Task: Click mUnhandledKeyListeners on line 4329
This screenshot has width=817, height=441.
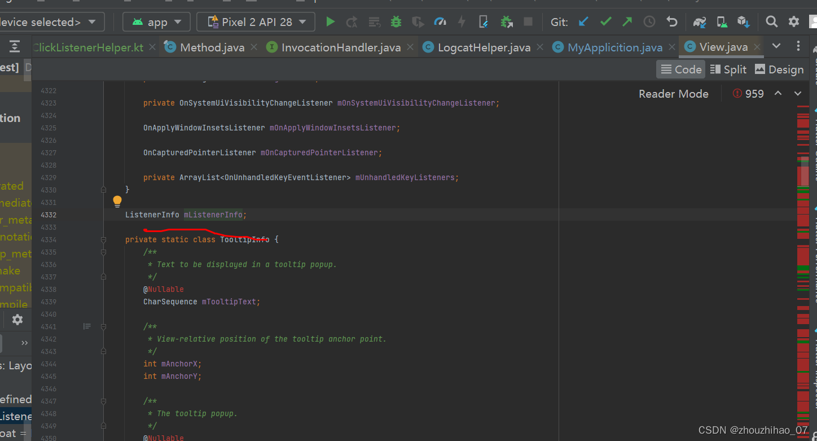Action: click(x=405, y=177)
